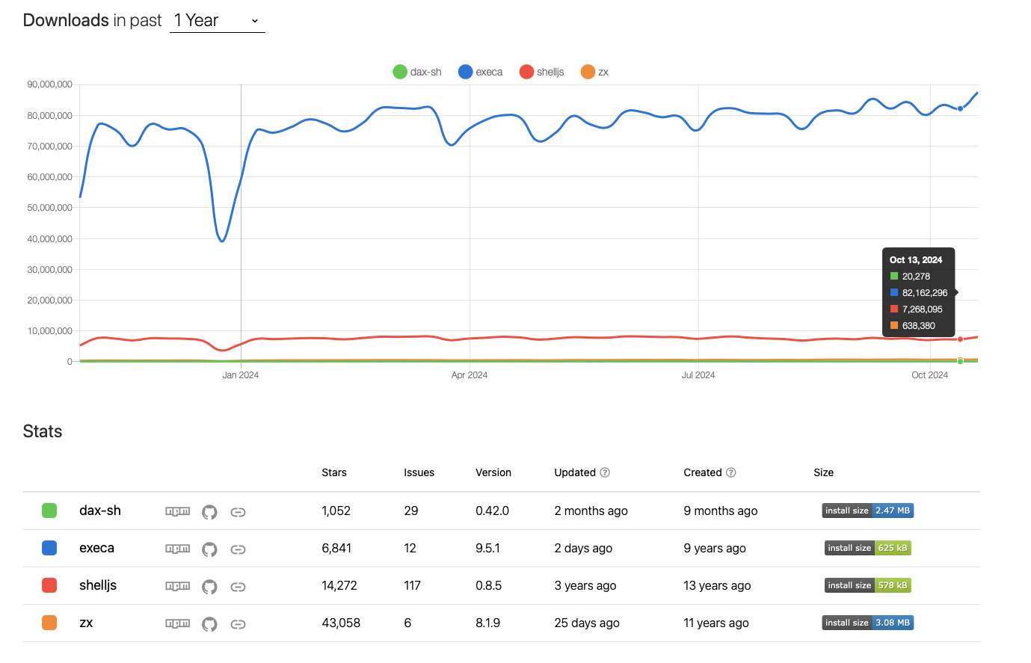The width and height of the screenshot is (1031, 663).
Task: Click the red shelljs color swatch in Stats
Action: [49, 585]
